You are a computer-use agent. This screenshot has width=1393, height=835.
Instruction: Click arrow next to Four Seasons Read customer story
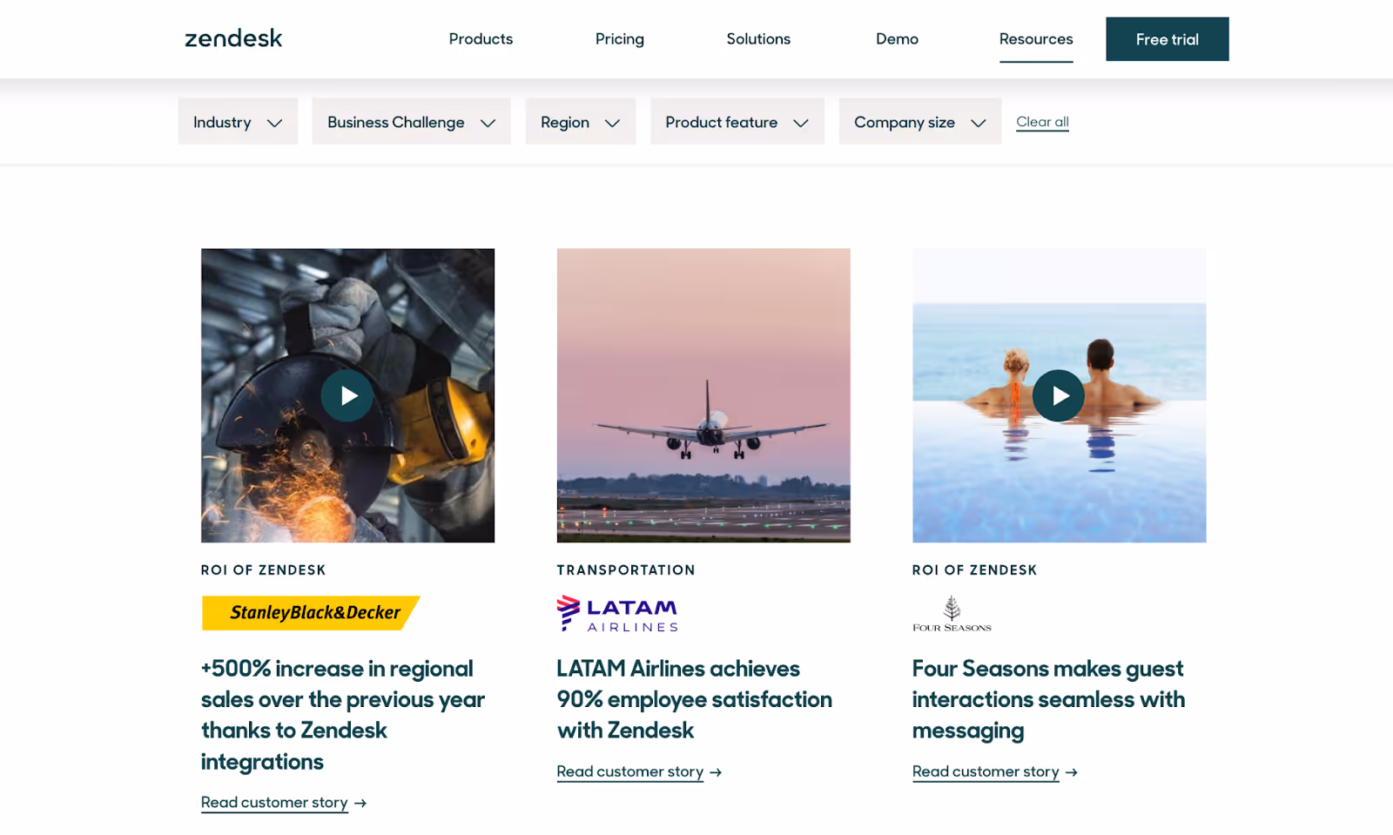(x=1072, y=772)
